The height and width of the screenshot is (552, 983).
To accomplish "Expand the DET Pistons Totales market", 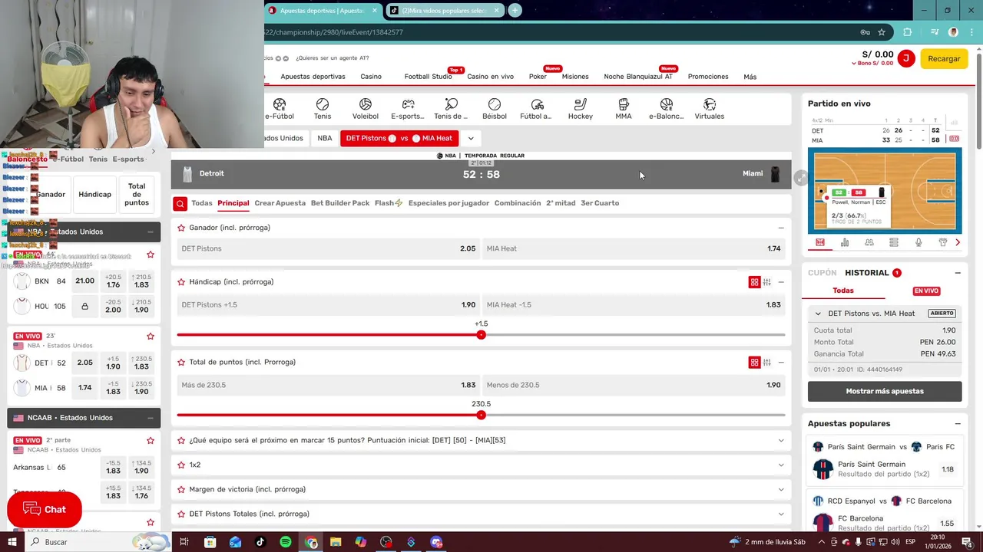I will (x=781, y=514).
